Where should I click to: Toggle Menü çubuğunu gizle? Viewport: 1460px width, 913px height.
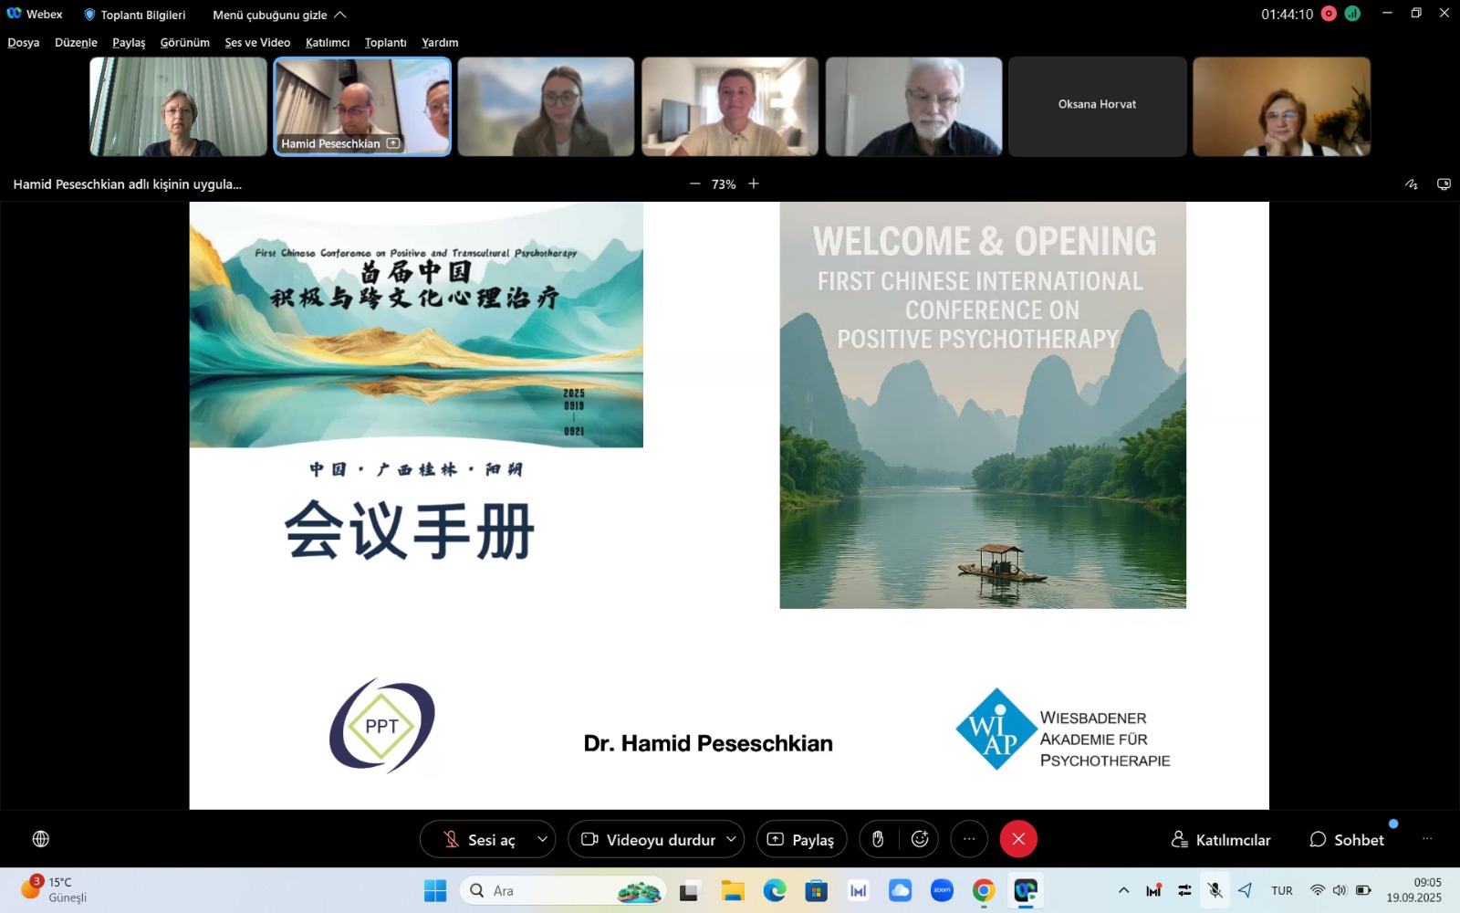click(x=279, y=15)
